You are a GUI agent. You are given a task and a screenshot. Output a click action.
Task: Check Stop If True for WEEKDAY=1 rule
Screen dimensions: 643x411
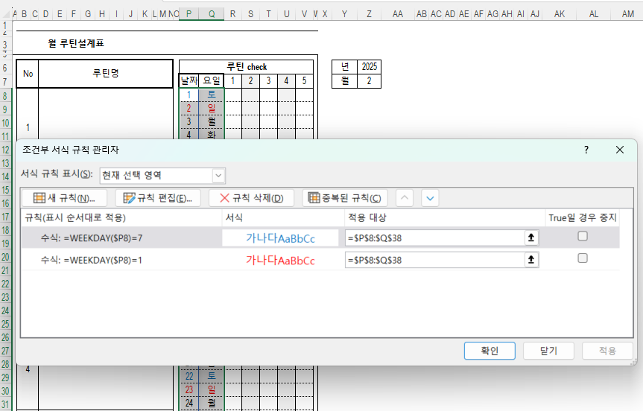[x=583, y=258]
